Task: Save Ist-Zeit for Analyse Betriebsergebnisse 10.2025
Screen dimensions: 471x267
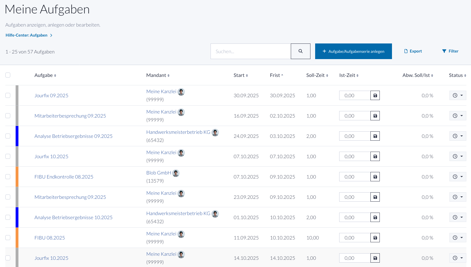Action: [375, 217]
